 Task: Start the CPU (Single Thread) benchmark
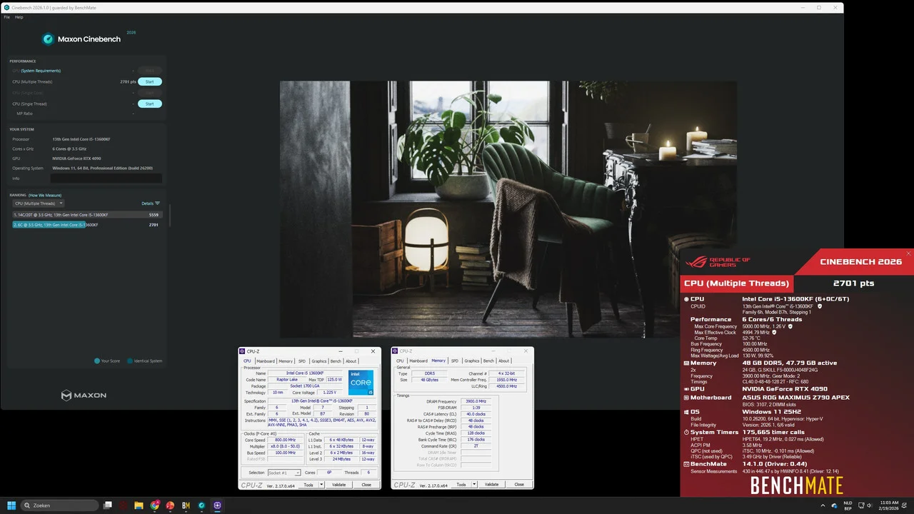(x=150, y=104)
